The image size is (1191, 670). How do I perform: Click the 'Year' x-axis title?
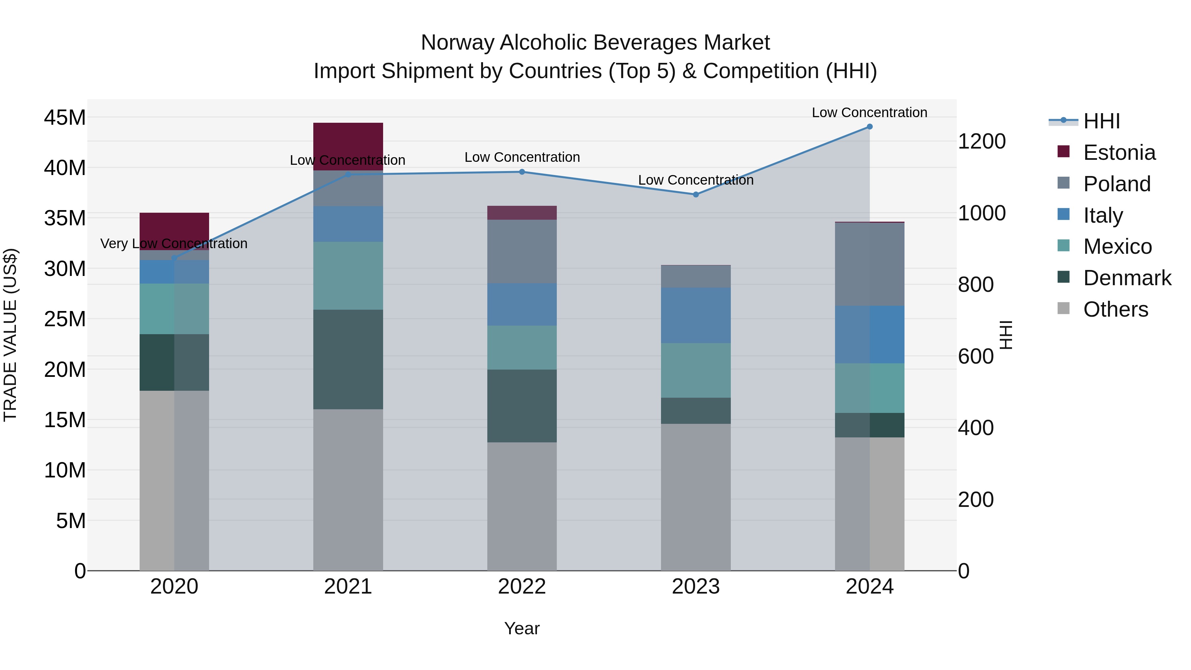522,628
